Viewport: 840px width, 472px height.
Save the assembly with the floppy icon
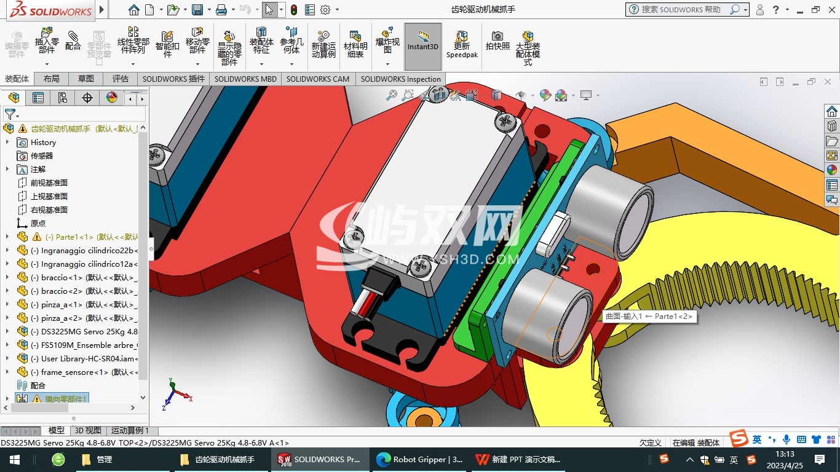[197, 10]
